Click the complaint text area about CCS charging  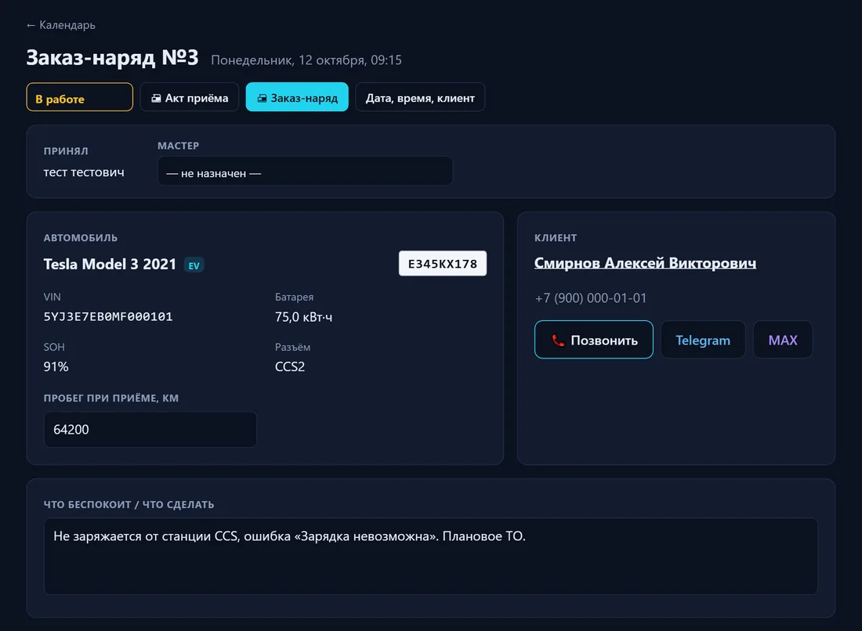click(x=430, y=557)
